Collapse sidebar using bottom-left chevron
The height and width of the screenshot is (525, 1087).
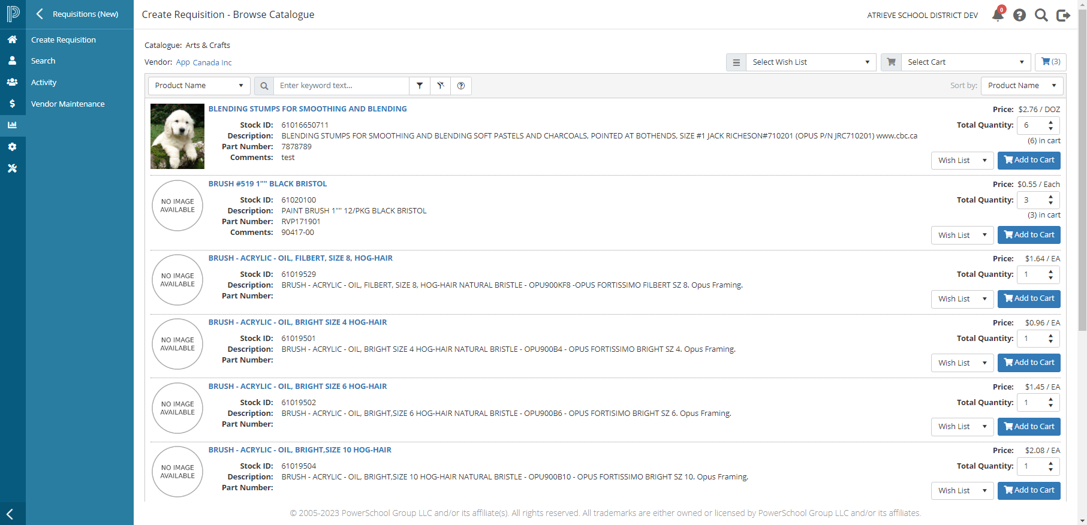[10, 514]
